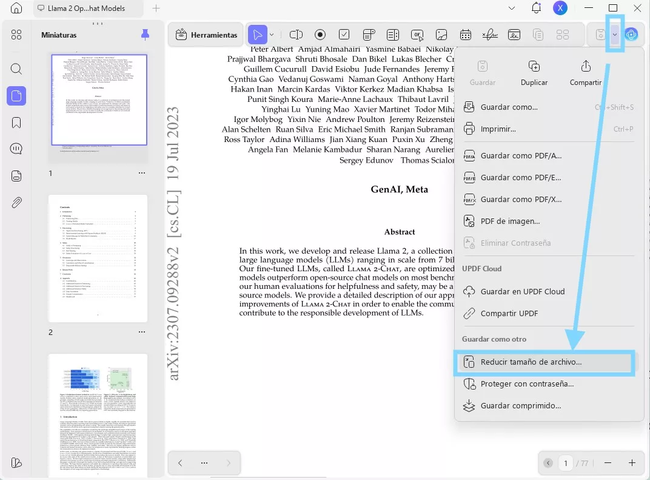Select Guardar como PDF/X...
Image resolution: width=650 pixels, height=480 pixels.
[548, 200]
